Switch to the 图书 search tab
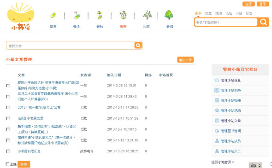This screenshot has width=272, height=168. tap(198, 13)
